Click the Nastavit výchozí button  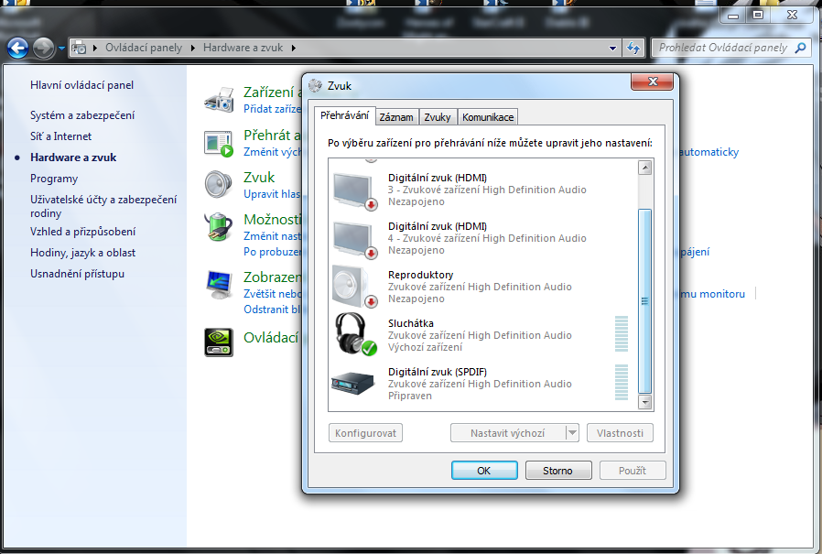(x=507, y=433)
